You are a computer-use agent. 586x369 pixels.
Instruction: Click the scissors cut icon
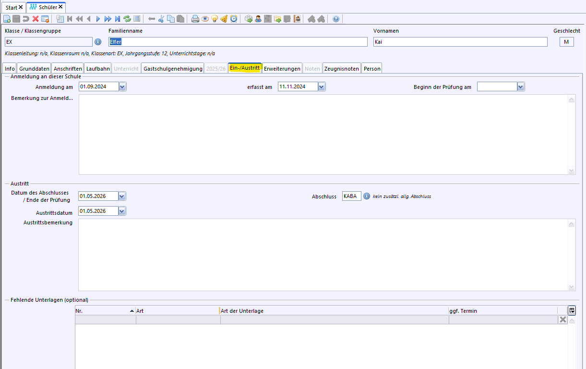pyautogui.click(x=161, y=19)
